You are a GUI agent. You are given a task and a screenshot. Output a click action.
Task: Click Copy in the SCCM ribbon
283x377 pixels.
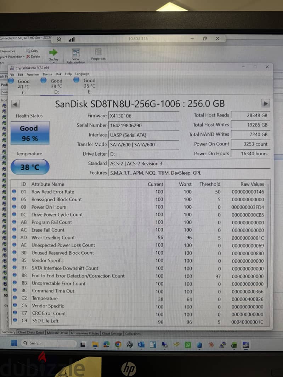click(32, 51)
